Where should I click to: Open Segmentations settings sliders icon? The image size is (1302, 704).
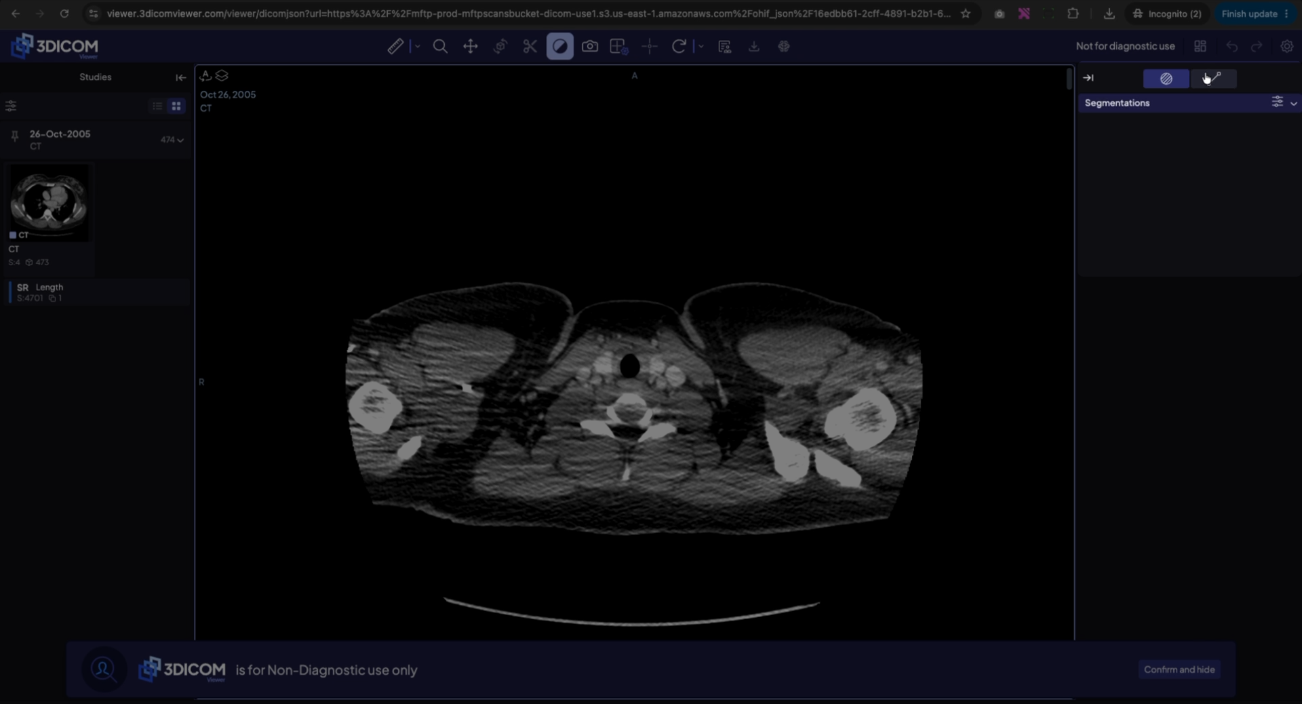coord(1277,102)
